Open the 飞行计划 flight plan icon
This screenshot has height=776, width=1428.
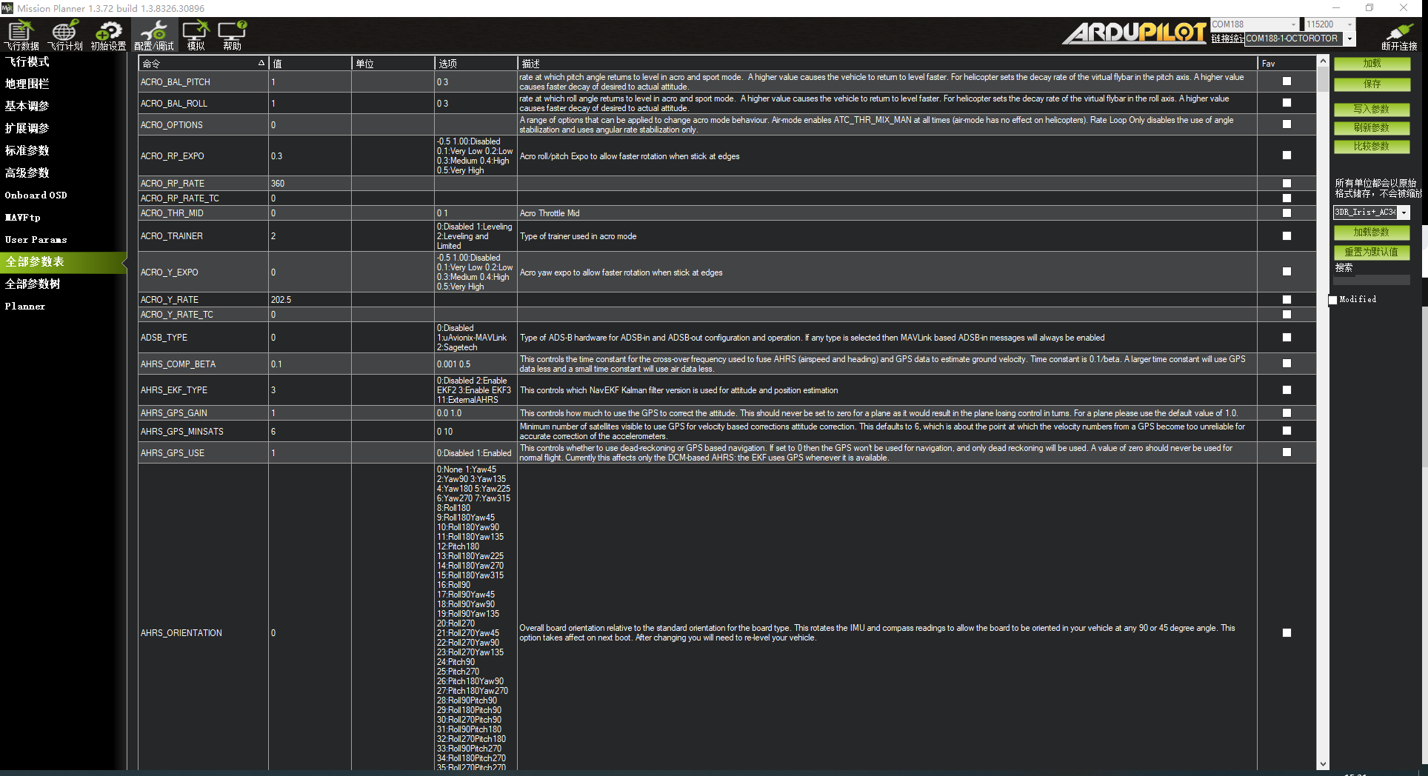point(65,35)
